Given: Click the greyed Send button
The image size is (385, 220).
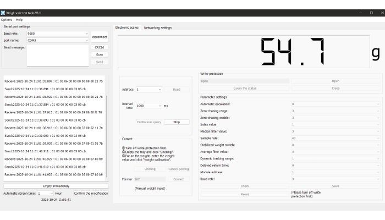Looking at the screenshot, I should coord(100,62).
